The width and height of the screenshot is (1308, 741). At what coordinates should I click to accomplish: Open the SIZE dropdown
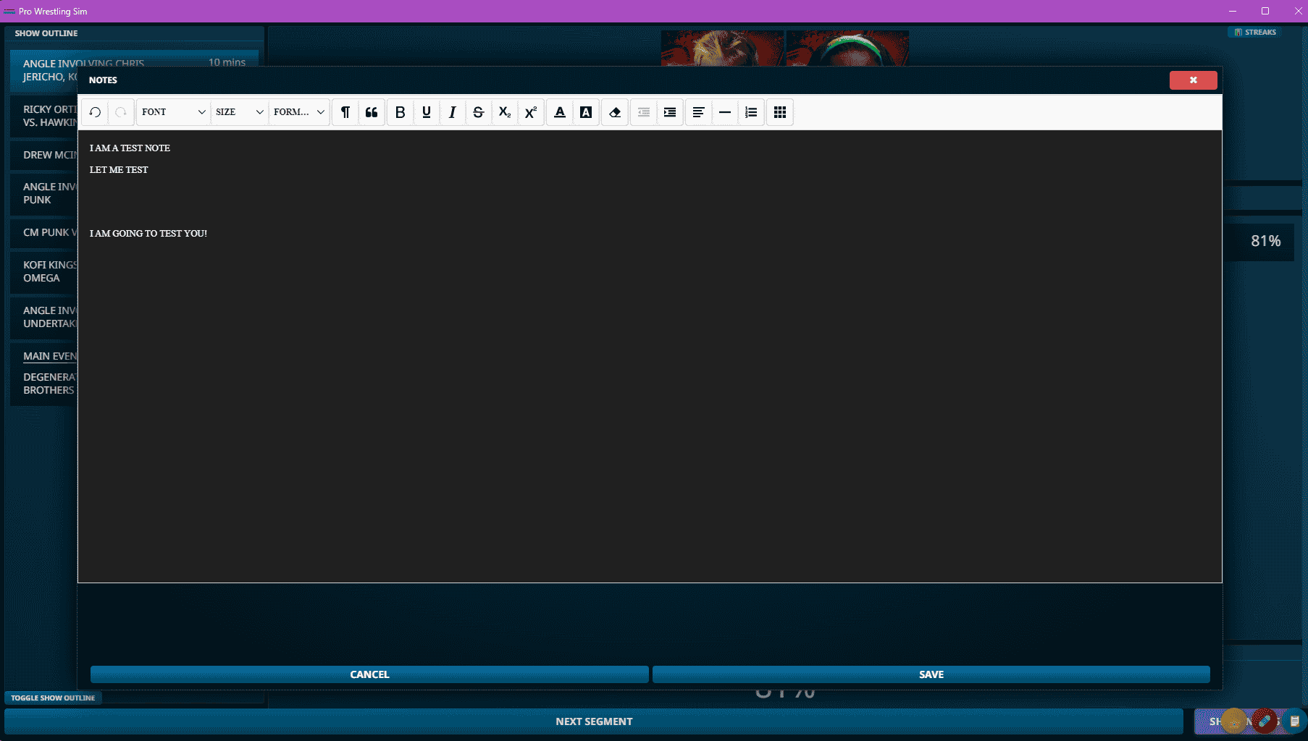click(240, 112)
